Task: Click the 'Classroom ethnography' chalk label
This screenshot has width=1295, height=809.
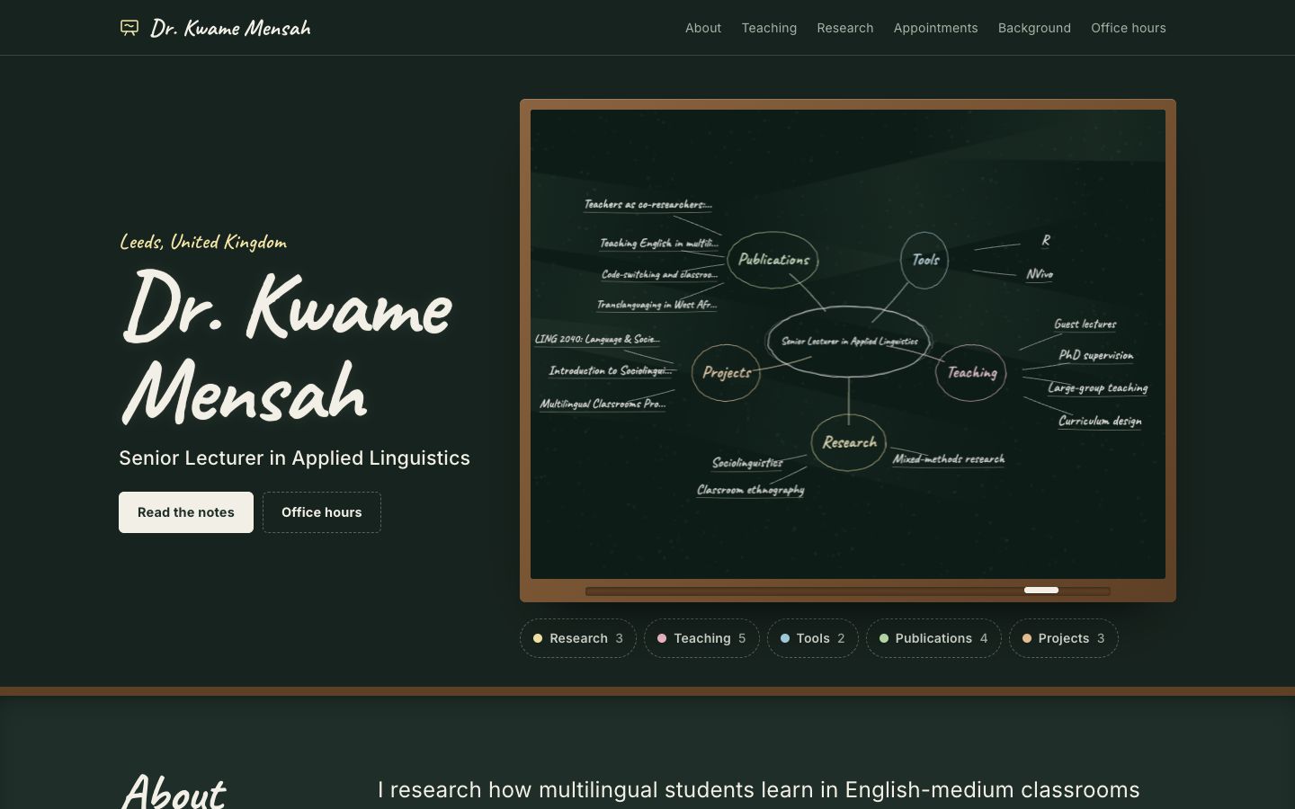Action: [750, 490]
